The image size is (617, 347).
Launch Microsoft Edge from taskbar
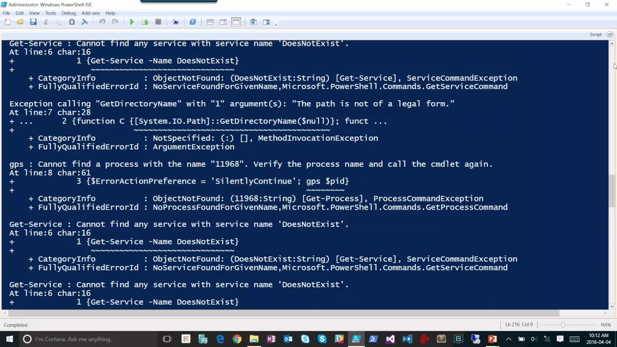[220, 339]
